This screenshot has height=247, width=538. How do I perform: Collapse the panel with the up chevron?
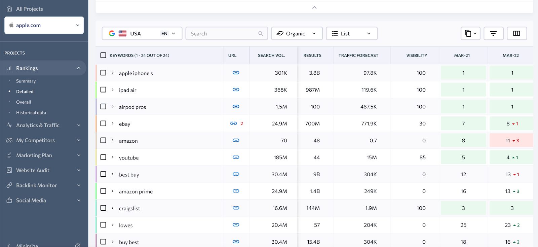(314, 7)
